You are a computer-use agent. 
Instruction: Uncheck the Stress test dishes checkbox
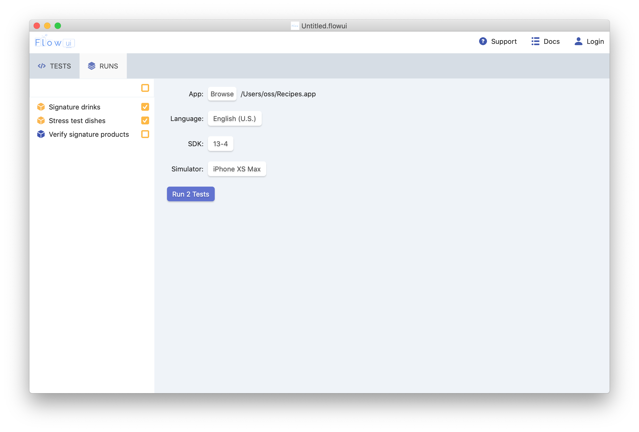point(145,121)
